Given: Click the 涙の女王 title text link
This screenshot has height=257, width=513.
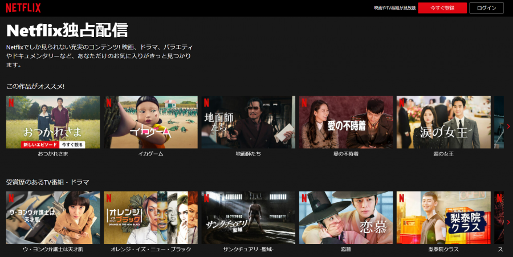Looking at the screenshot, I should pos(443,154).
